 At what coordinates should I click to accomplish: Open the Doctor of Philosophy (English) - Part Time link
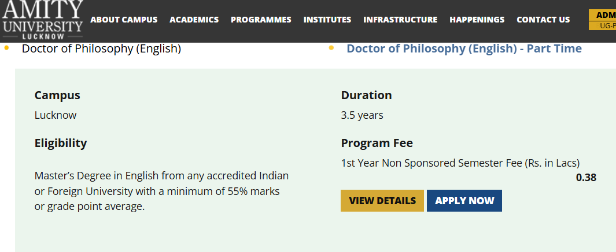tap(464, 48)
